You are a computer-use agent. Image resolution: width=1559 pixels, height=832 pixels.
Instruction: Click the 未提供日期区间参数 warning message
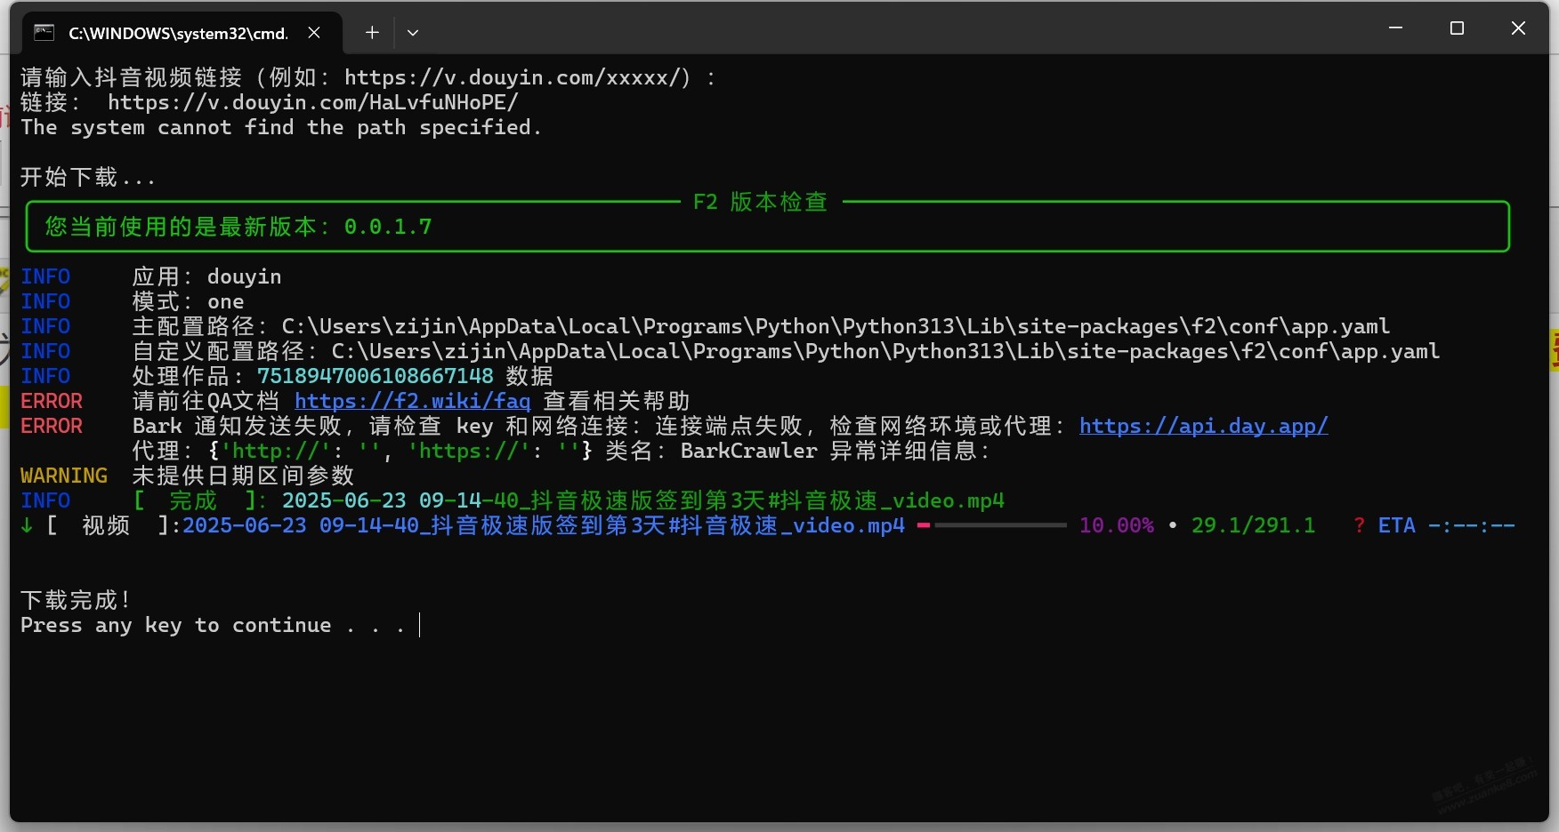pos(243,476)
